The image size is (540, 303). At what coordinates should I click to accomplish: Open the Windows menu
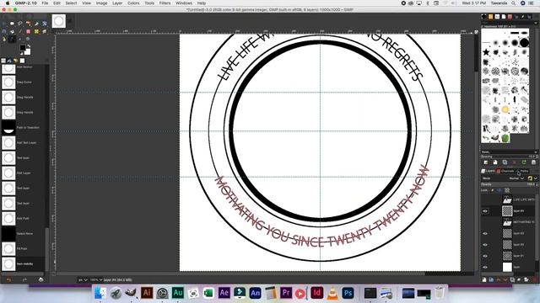[x=184, y=3]
